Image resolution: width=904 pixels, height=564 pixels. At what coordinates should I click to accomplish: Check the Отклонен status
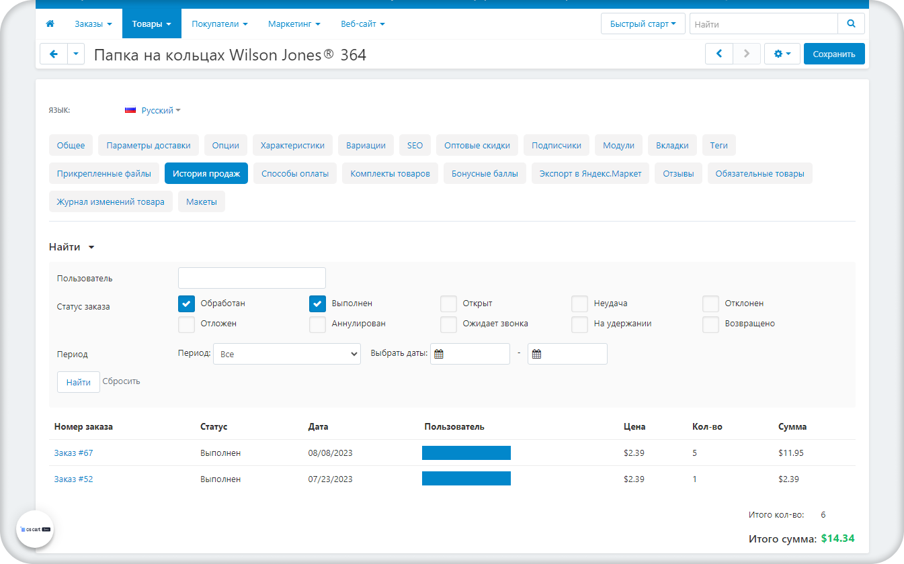click(x=710, y=303)
